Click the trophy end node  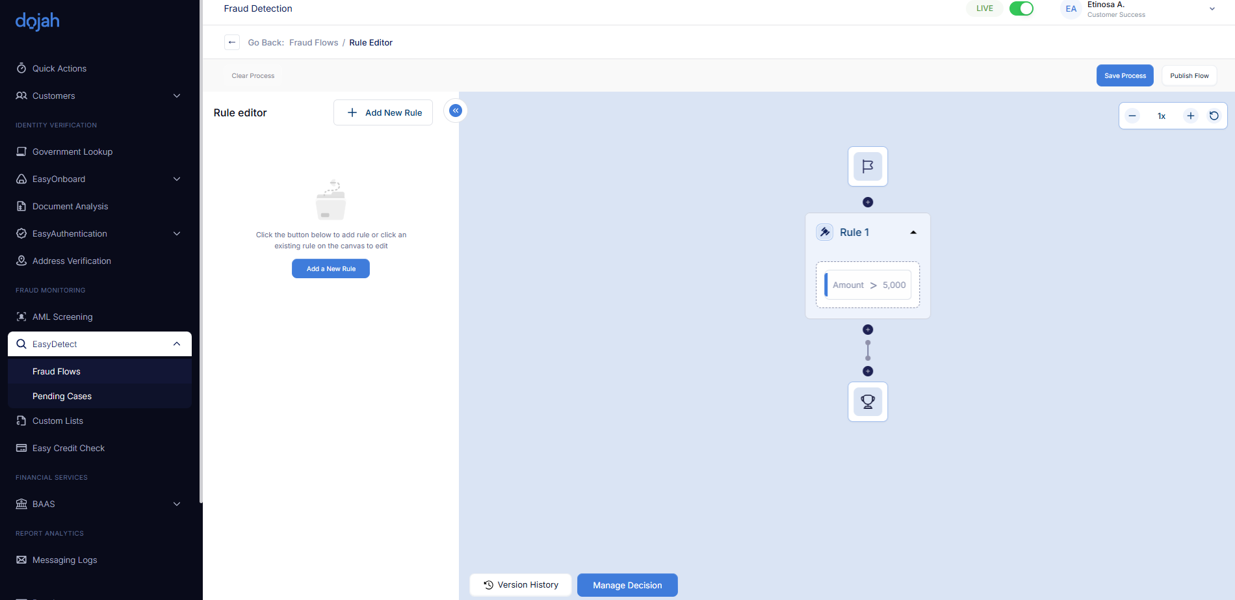(868, 402)
